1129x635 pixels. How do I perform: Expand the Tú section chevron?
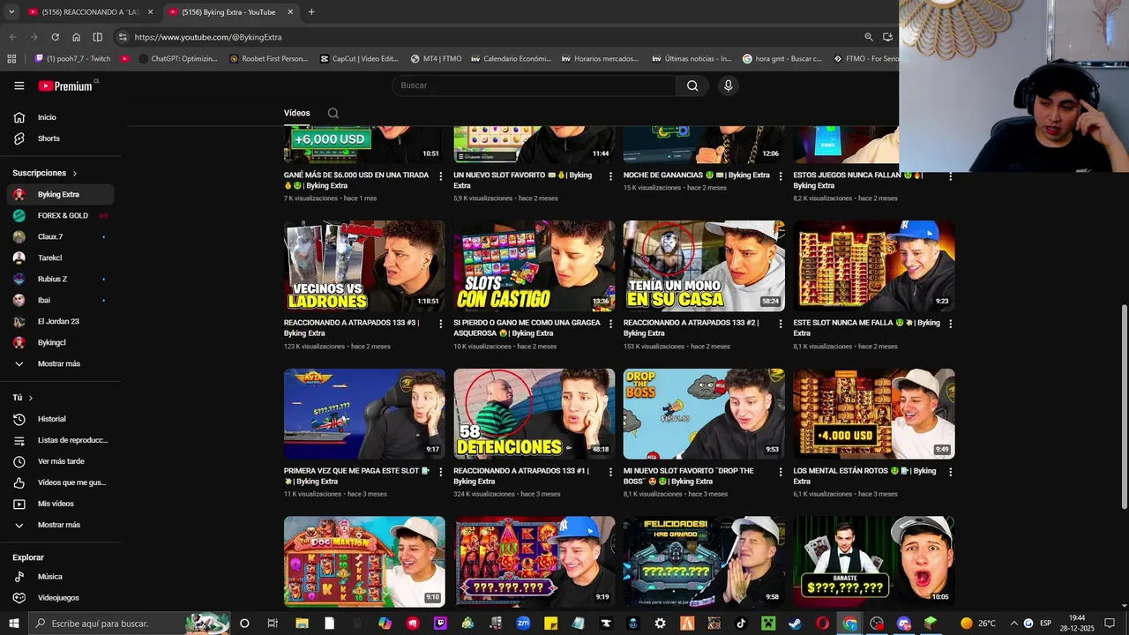[x=31, y=398]
